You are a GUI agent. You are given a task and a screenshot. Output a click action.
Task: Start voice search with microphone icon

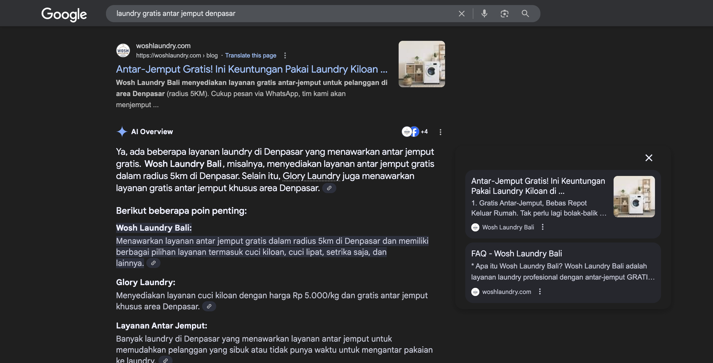(484, 14)
